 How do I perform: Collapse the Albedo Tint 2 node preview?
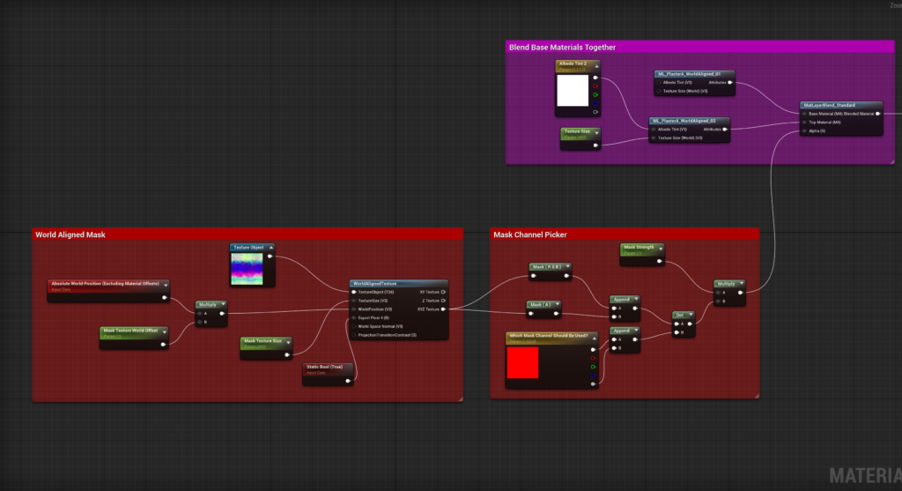pyautogui.click(x=595, y=64)
